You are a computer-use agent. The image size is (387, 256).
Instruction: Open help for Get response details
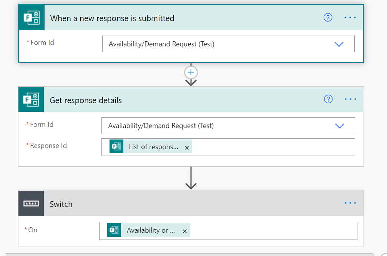tap(328, 99)
